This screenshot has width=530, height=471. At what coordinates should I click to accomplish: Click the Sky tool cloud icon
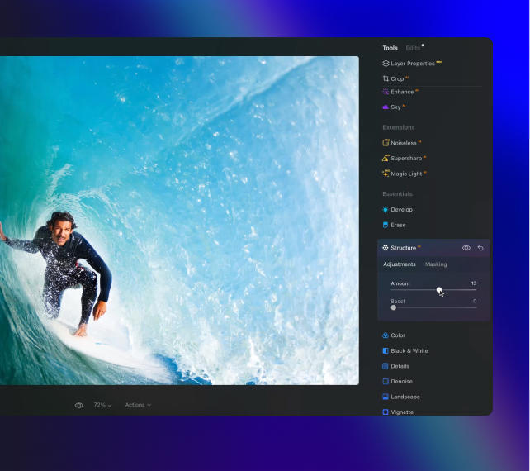[386, 107]
